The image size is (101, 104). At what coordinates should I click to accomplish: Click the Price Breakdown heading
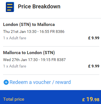click(39, 6)
